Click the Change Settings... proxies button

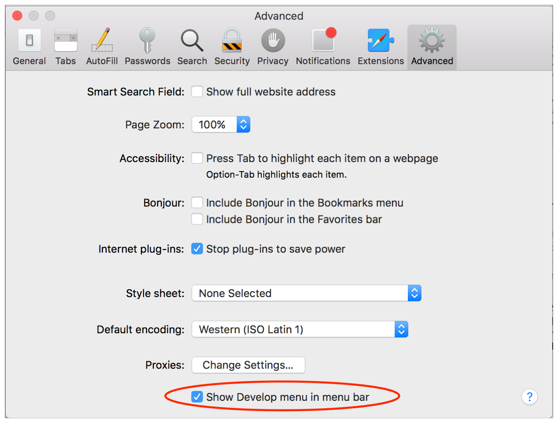pos(248,365)
